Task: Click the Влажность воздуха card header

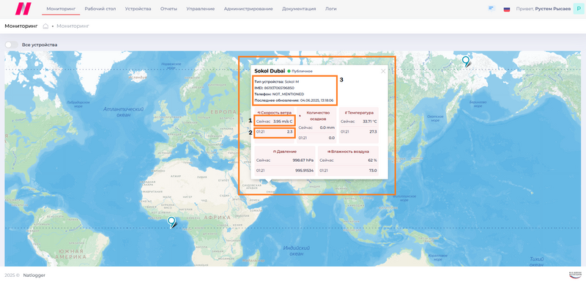Action: 348,152
